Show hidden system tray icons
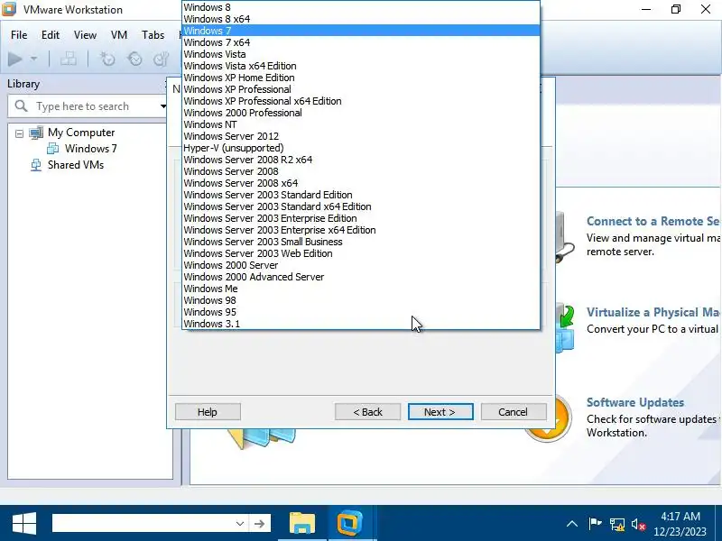The width and height of the screenshot is (722, 541). tap(572, 524)
